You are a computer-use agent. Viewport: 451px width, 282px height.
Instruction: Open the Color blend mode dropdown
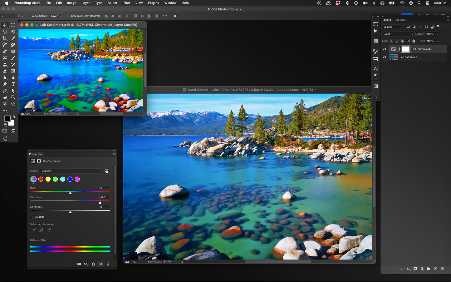click(398, 34)
